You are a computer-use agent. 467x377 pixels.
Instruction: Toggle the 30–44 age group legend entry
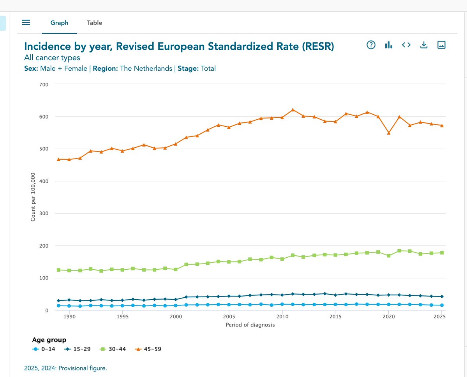[113, 349]
